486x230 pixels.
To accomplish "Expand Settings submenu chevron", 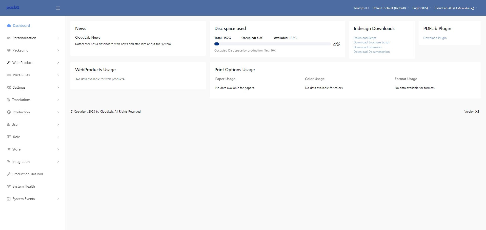I will point(58,87).
